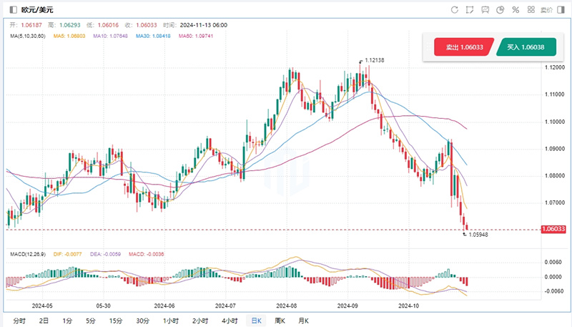Toggle the percent scale icon
572x327 pixels.
(516, 10)
